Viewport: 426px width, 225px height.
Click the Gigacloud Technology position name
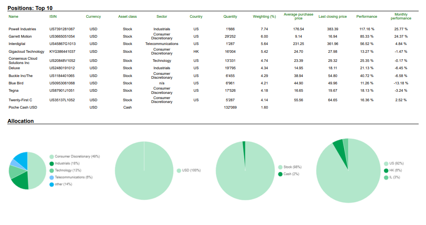click(x=26, y=51)
